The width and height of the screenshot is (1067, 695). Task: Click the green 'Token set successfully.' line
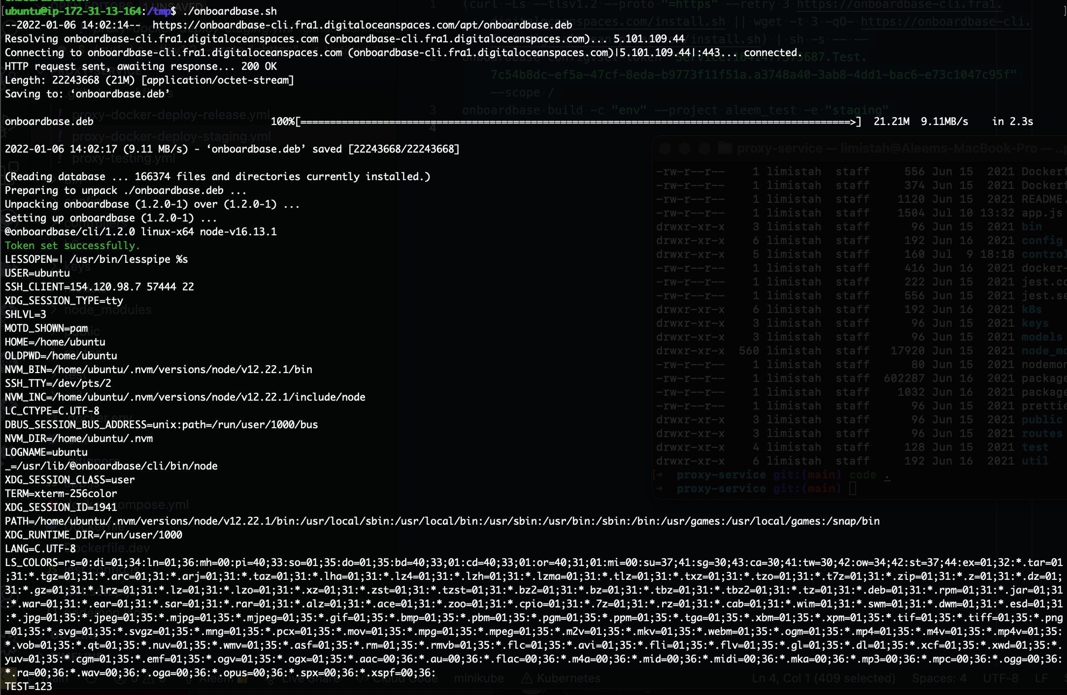click(72, 246)
